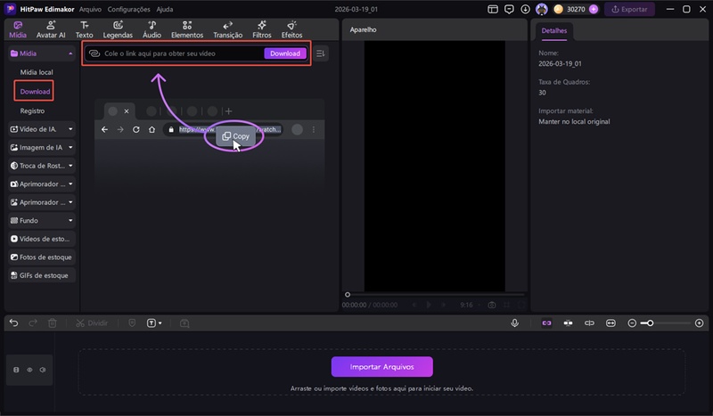Click the add subtitle icon in timeline toolbar
The image size is (713, 416).
184,323
